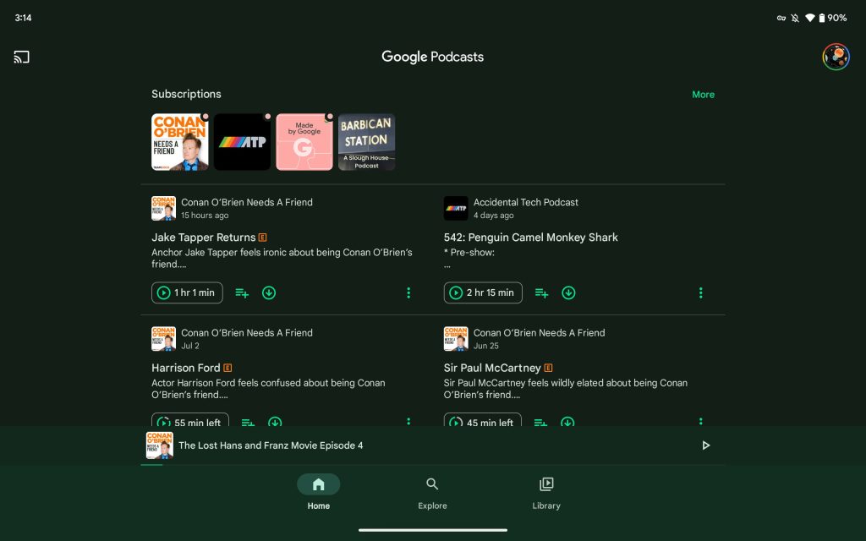
Task: Show more subscriptions via More link
Action: (x=703, y=95)
